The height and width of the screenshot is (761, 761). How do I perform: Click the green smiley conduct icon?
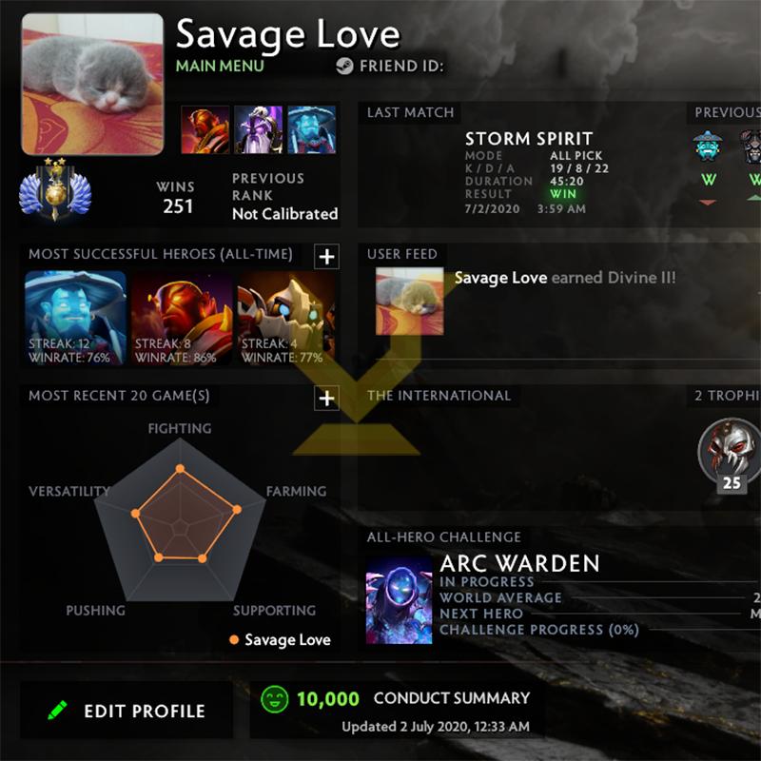tap(275, 699)
